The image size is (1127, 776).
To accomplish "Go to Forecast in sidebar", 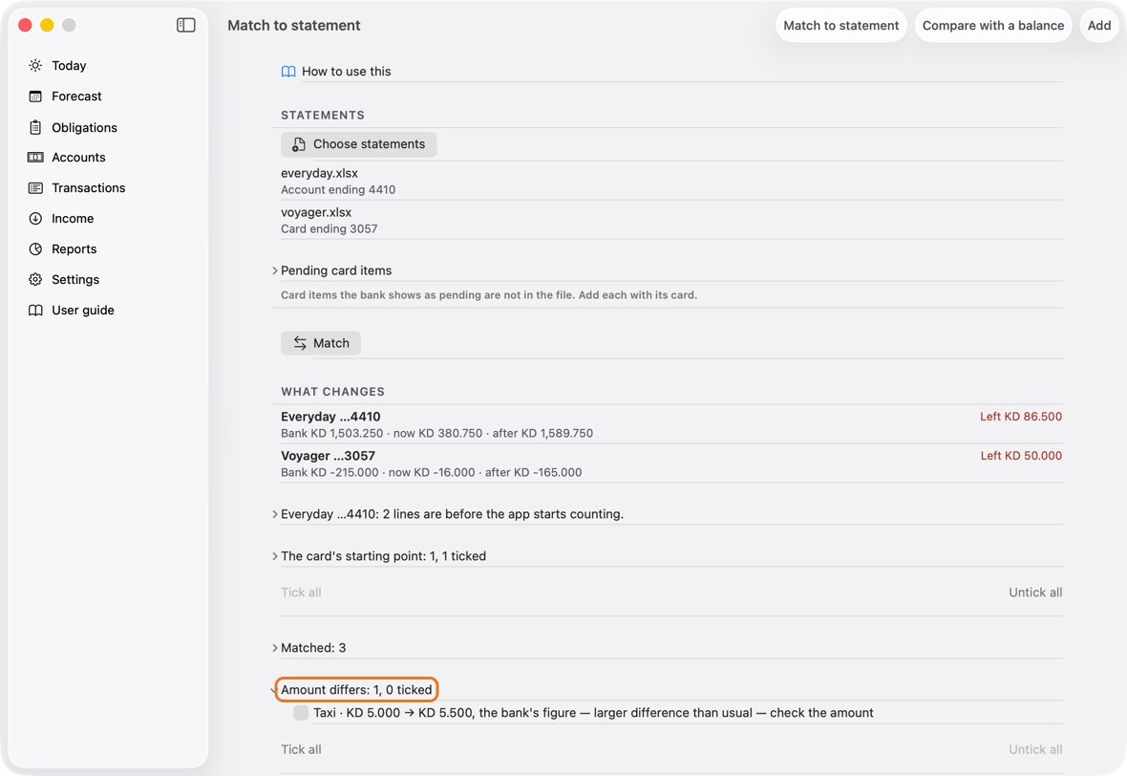I will 76,97.
